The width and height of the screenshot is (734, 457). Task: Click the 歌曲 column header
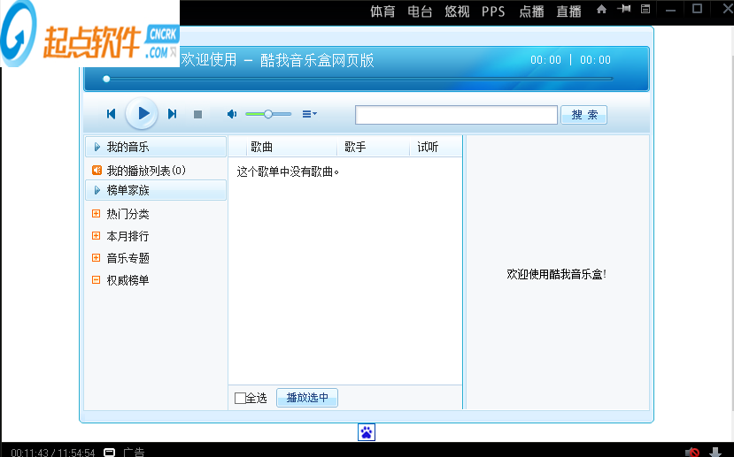262,148
